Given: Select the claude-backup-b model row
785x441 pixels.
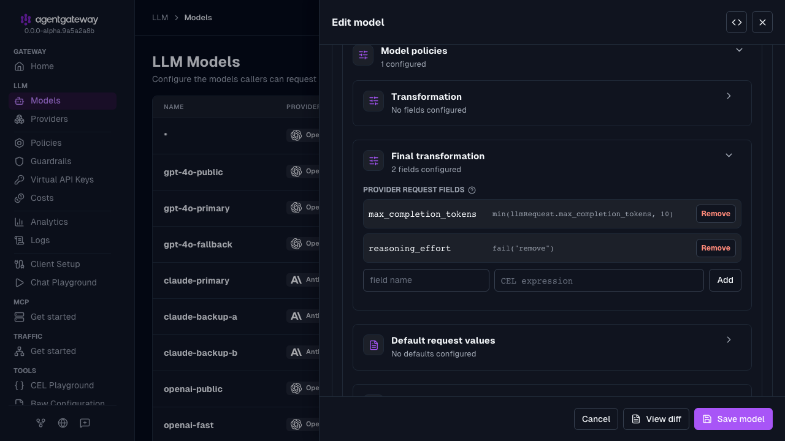Looking at the screenshot, I should tap(236, 353).
